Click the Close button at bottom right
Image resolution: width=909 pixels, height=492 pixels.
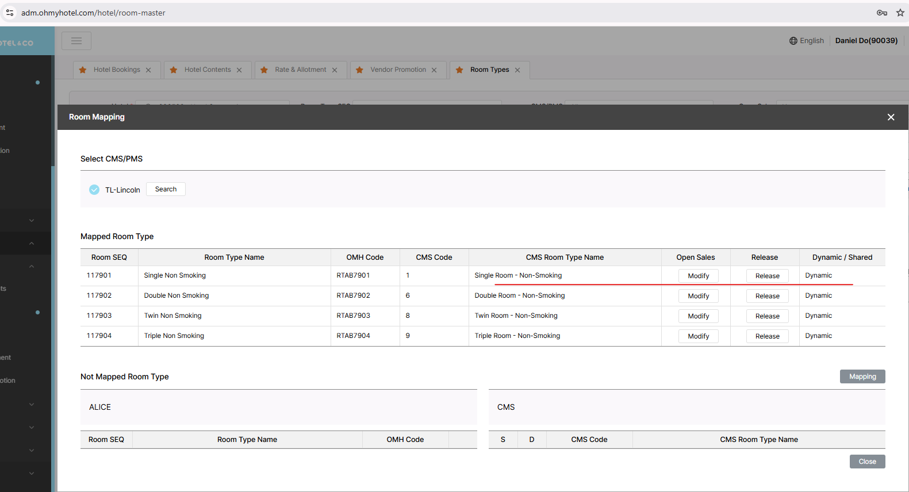pyautogui.click(x=867, y=462)
